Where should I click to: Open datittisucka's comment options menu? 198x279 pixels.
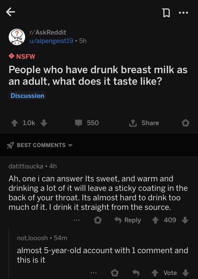point(77,220)
